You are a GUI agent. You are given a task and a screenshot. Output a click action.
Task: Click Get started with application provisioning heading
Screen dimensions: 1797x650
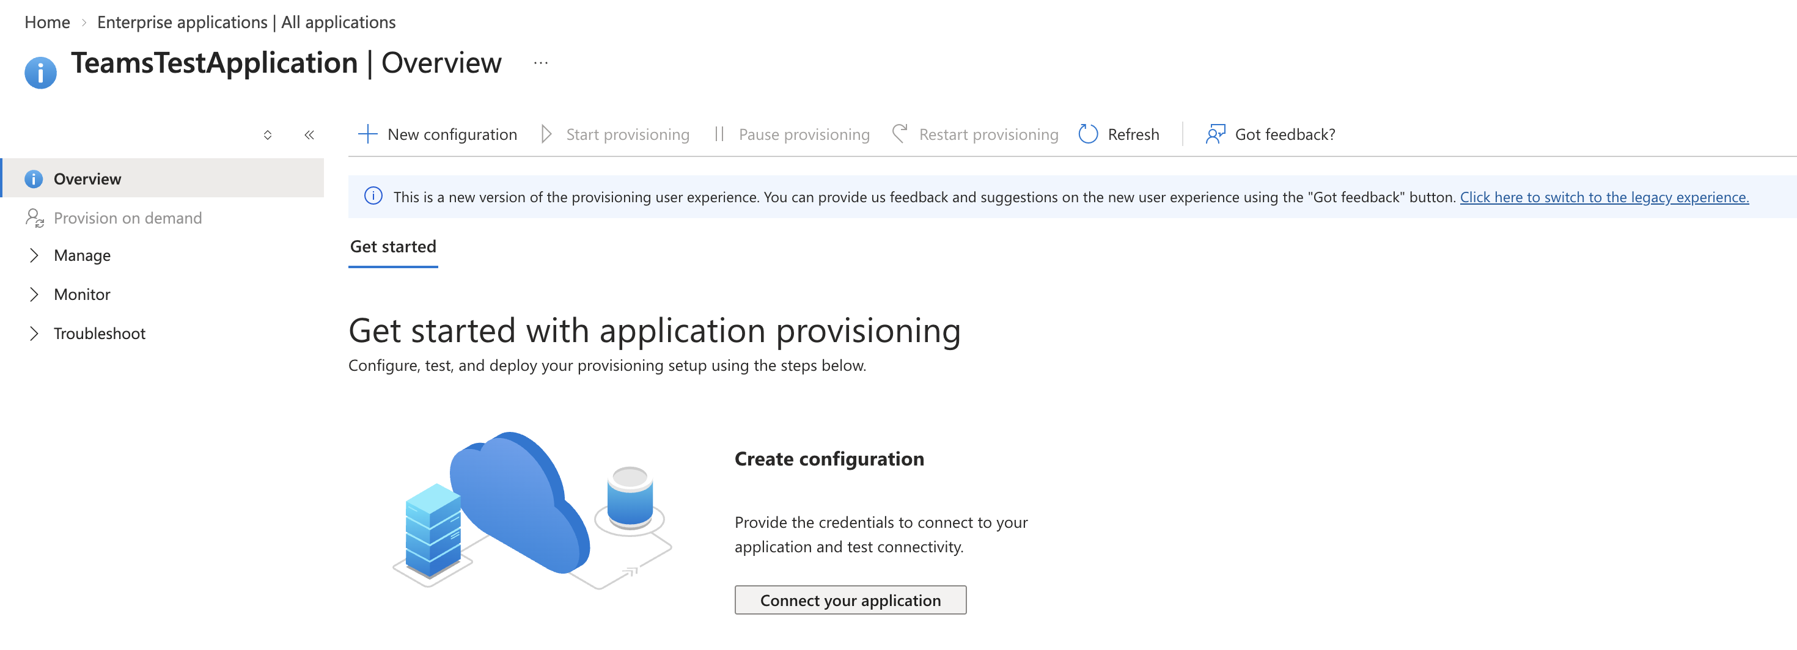click(x=655, y=330)
